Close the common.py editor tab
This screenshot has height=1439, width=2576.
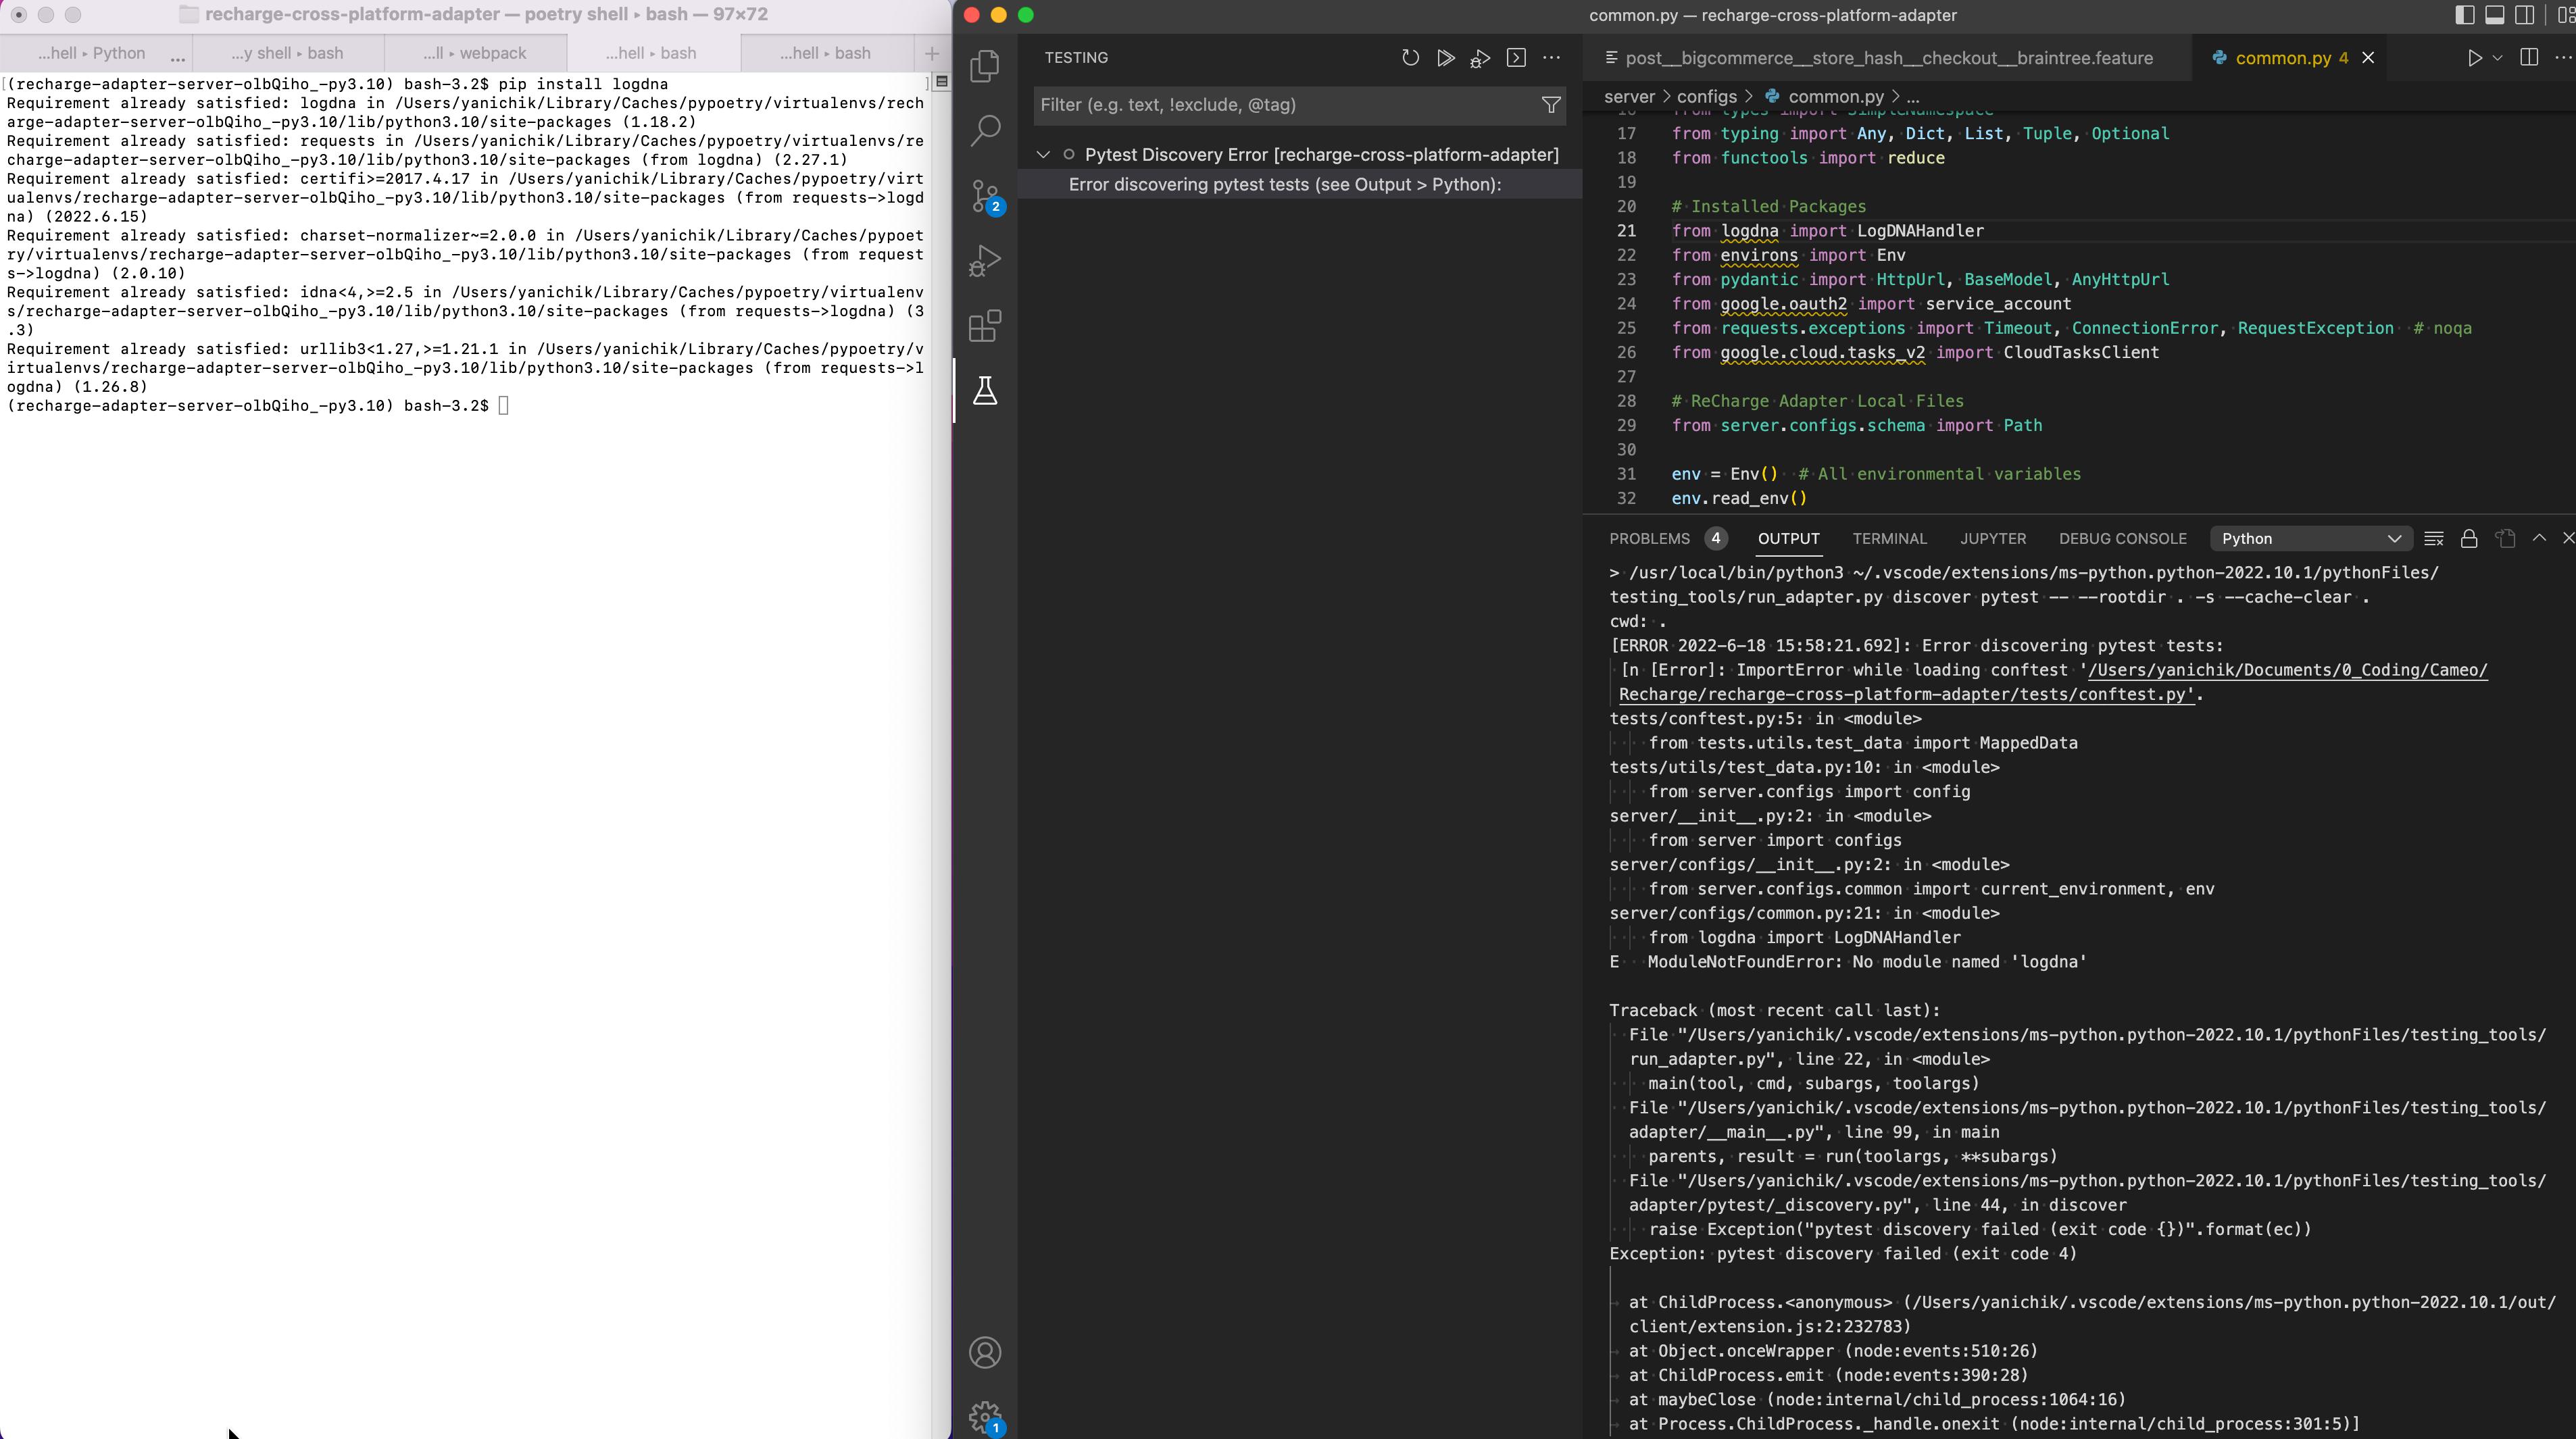pyautogui.click(x=2367, y=58)
